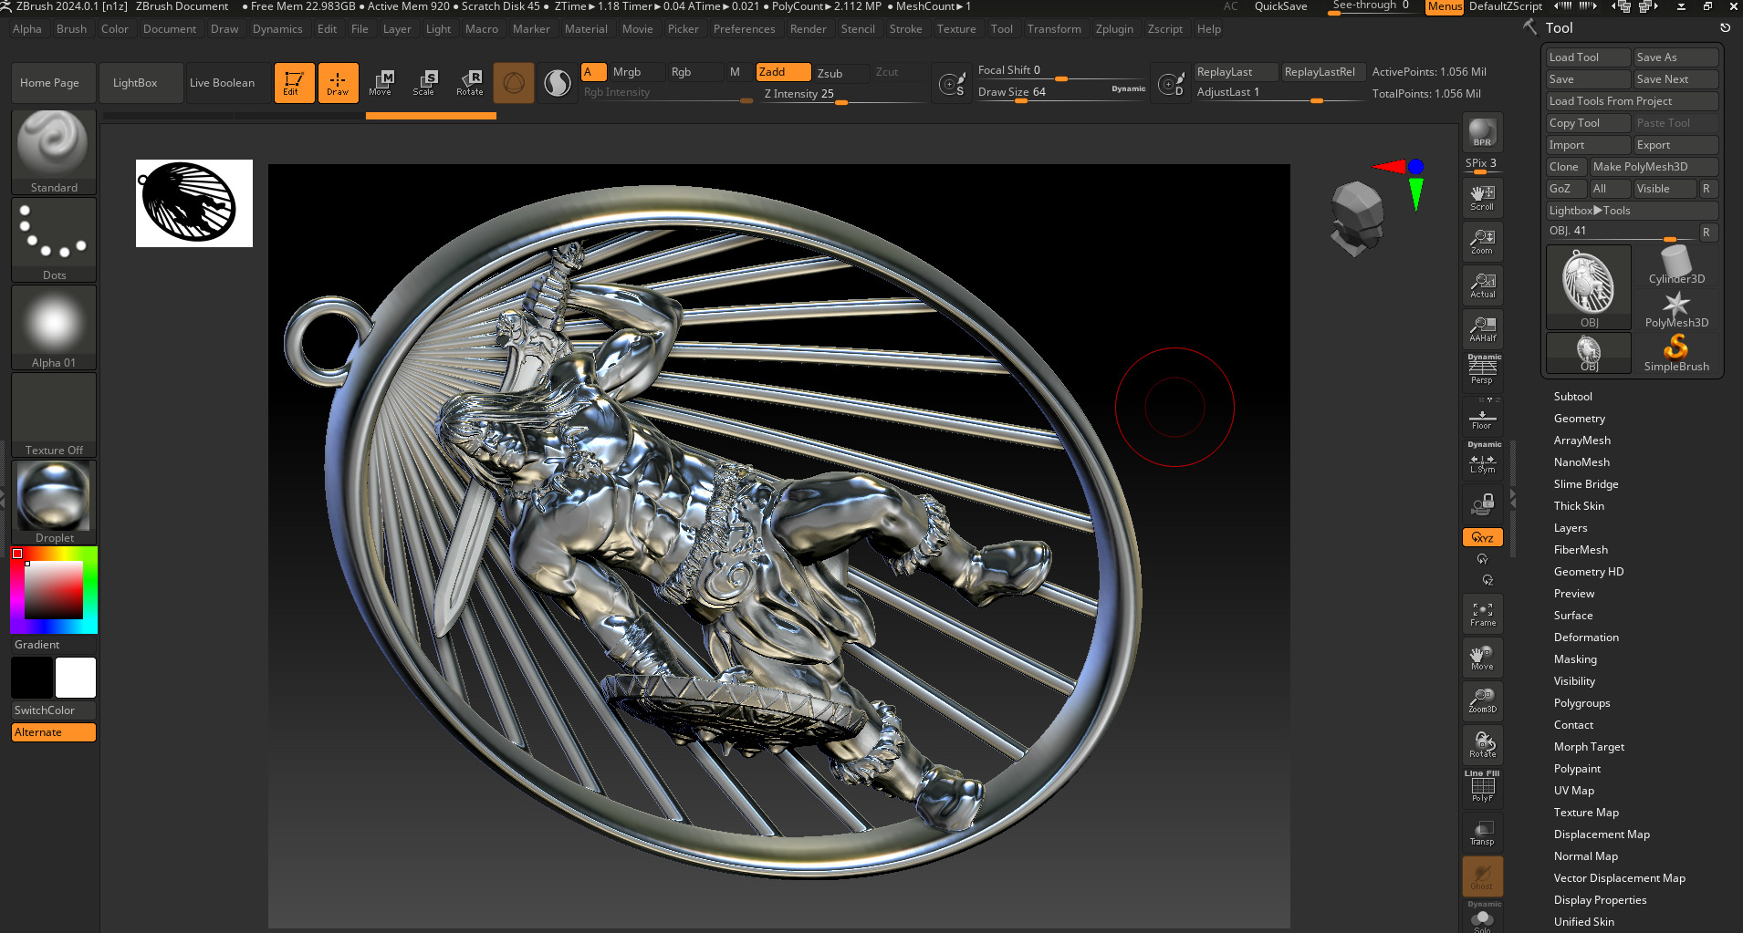Expand the Polygroups section

click(x=1581, y=703)
